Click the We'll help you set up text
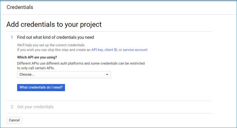The width and height of the screenshot is (237, 128). click(51, 45)
